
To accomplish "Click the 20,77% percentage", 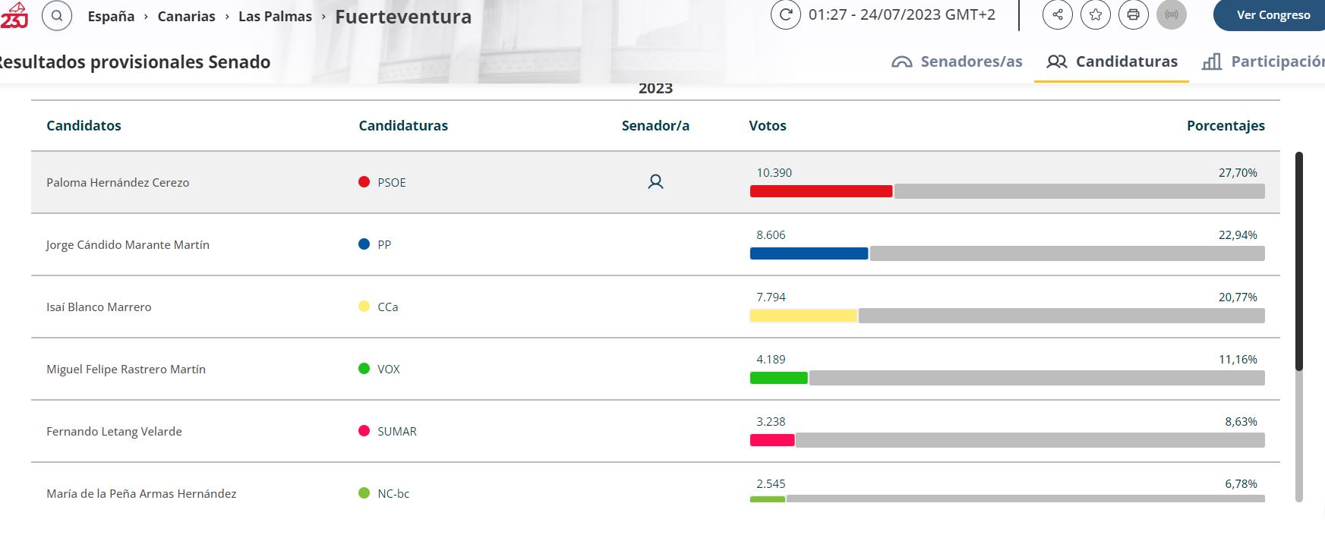I will tap(1238, 297).
